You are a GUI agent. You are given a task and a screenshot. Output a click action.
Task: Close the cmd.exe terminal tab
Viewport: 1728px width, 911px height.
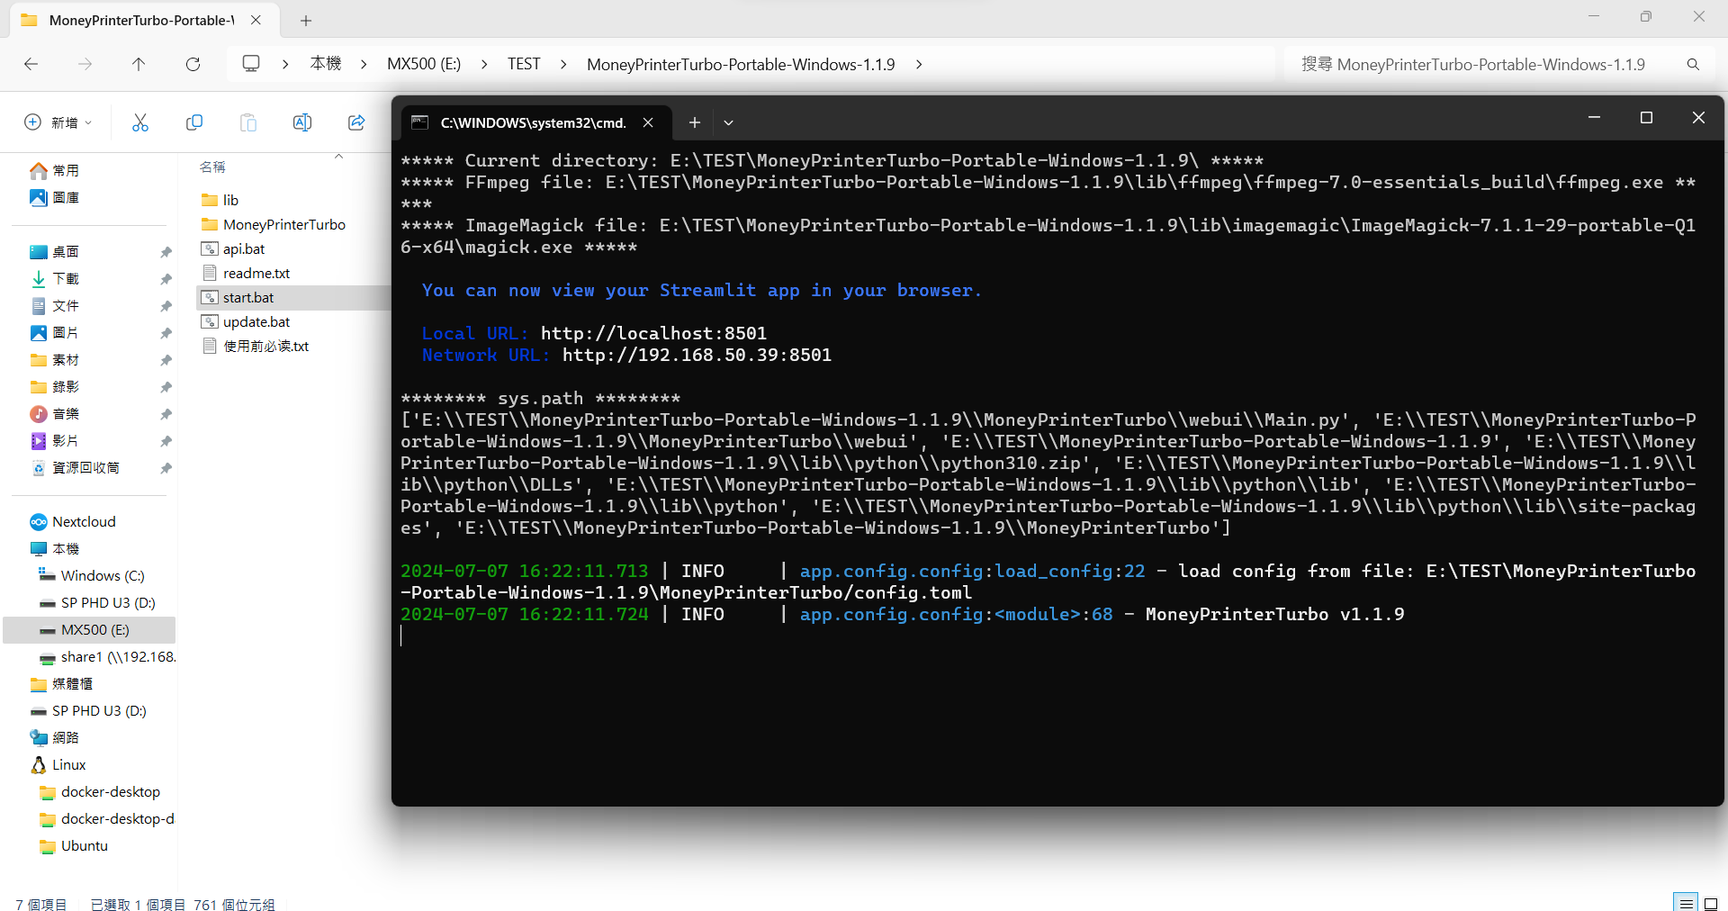pyautogui.click(x=648, y=122)
